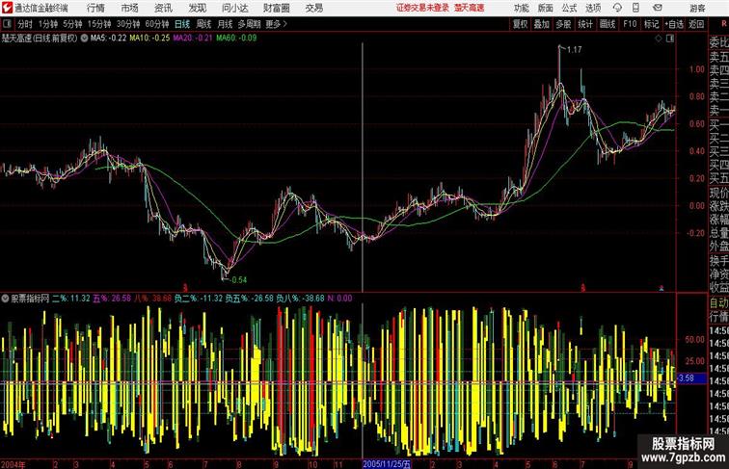
Task: Switch to the 60分钟 period tab
Action: 157,24
